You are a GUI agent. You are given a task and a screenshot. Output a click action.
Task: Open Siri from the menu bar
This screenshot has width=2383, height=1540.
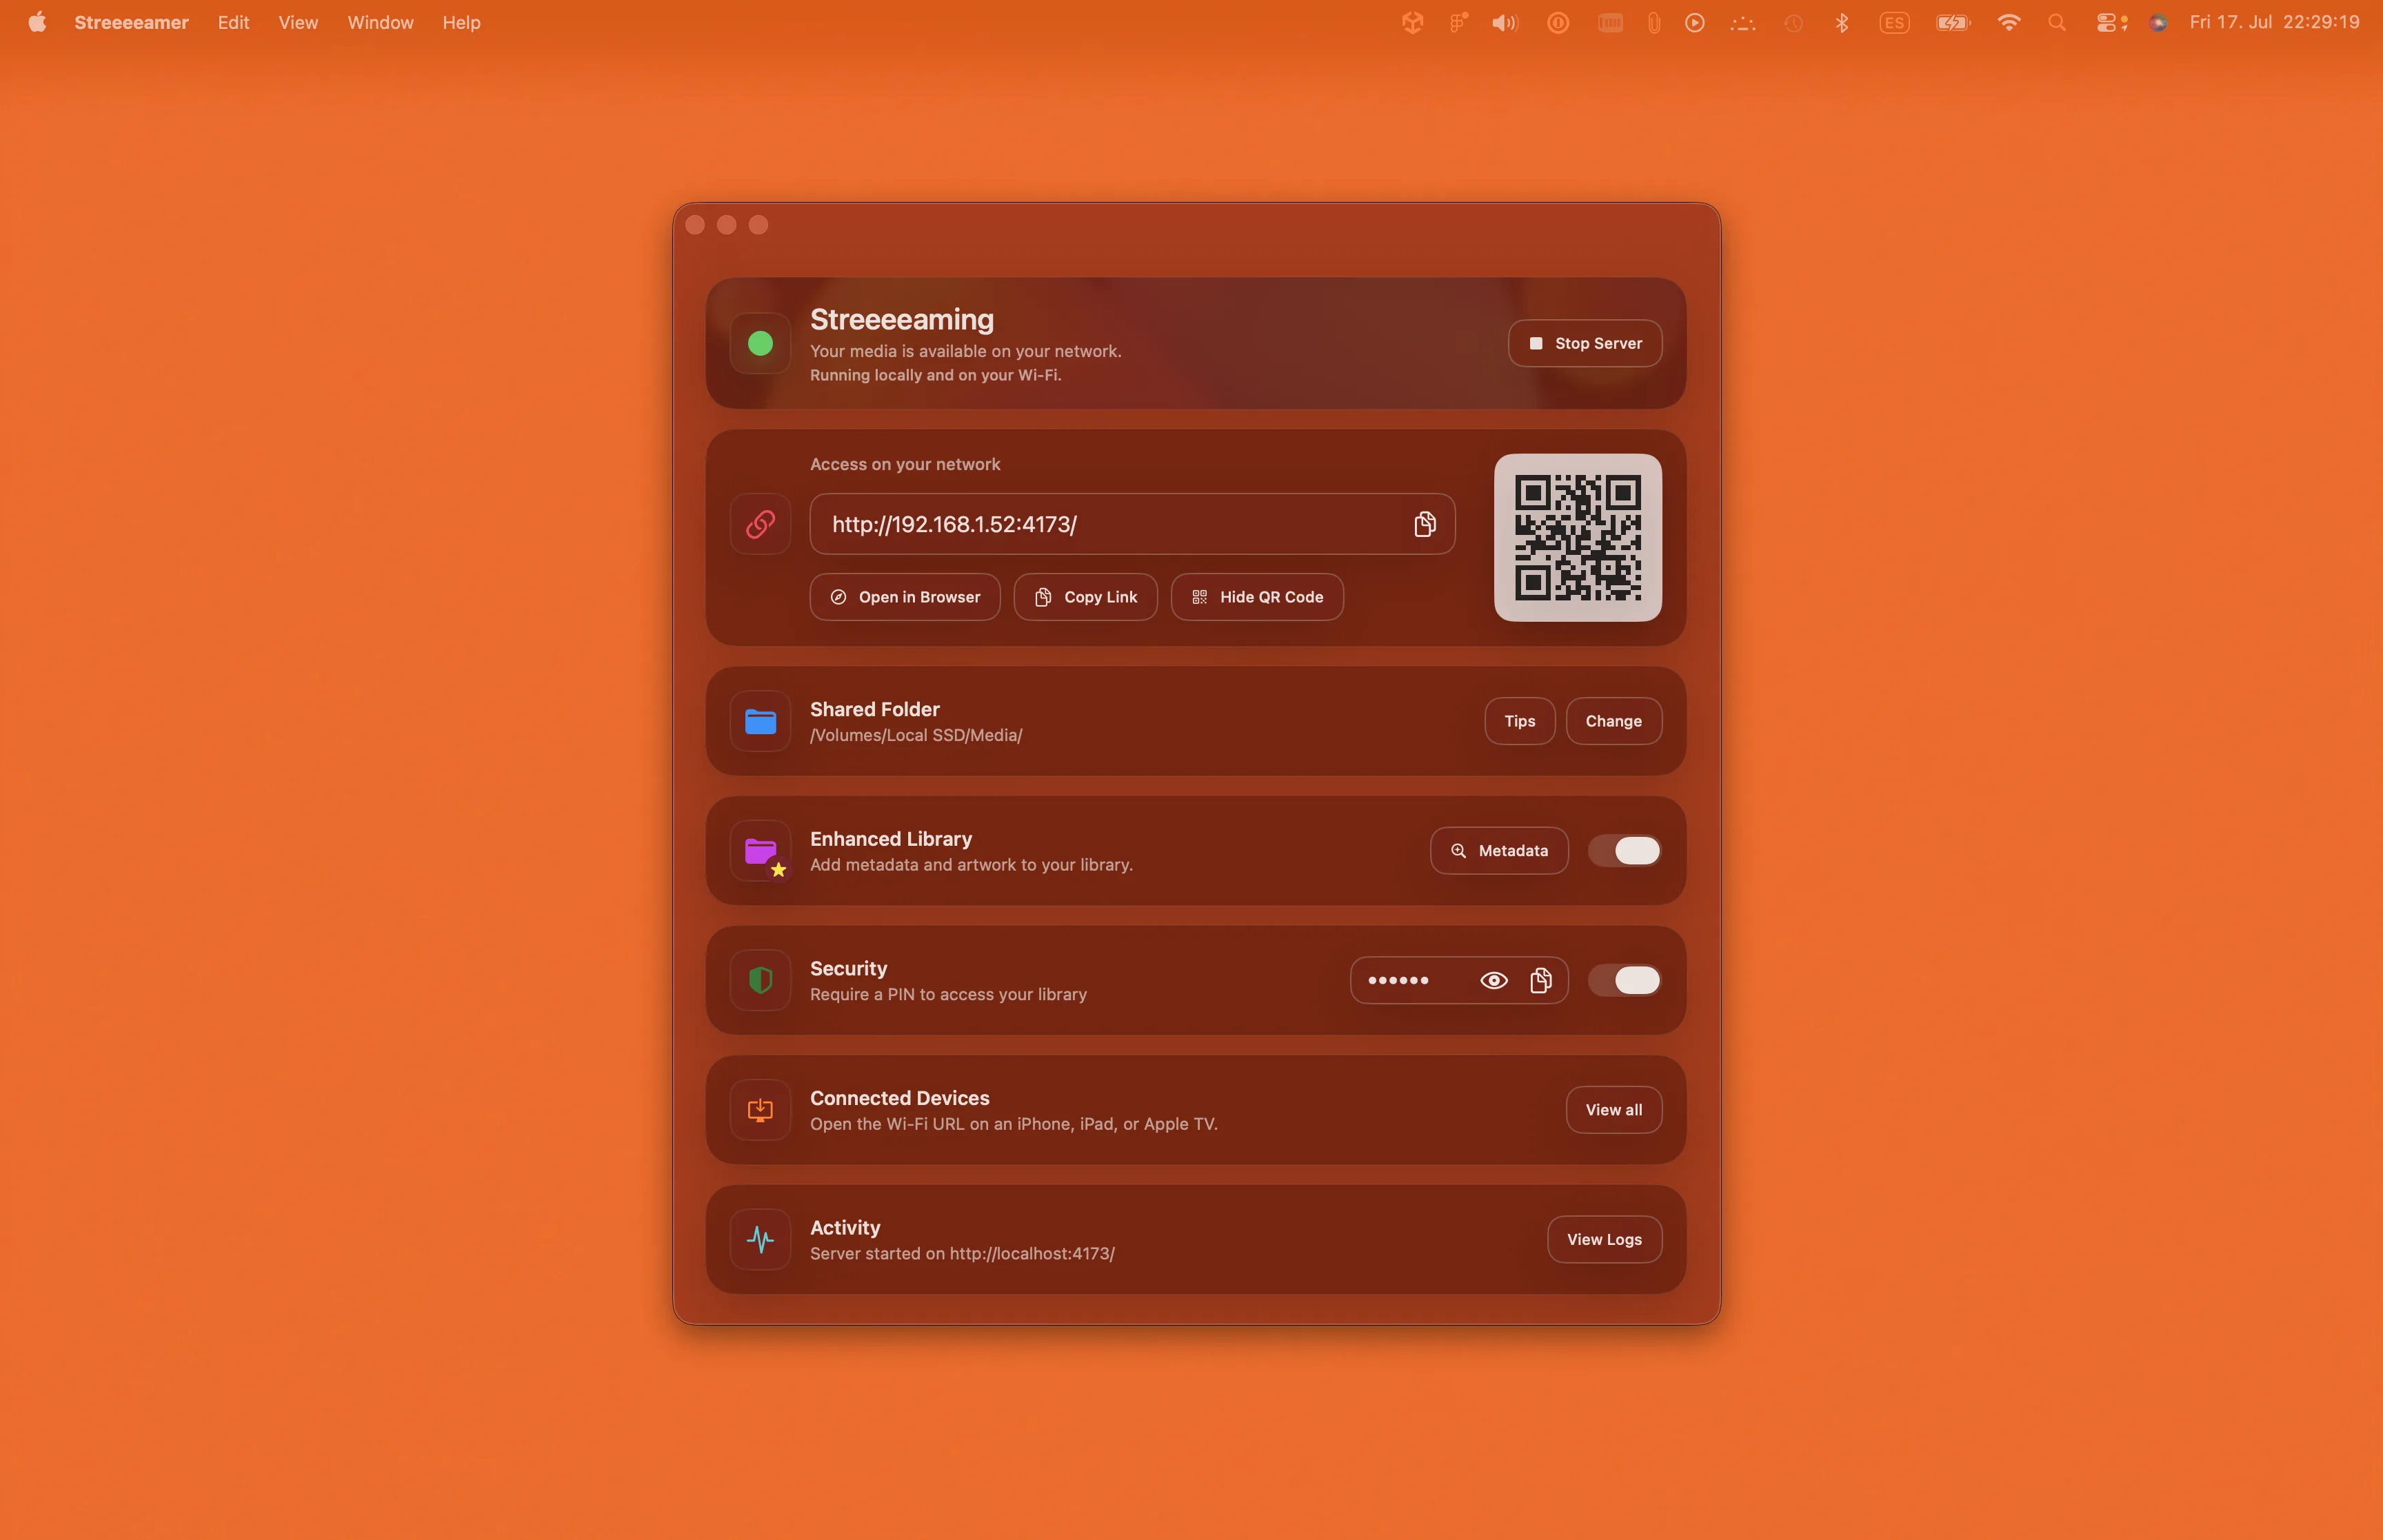pyautogui.click(x=2158, y=22)
